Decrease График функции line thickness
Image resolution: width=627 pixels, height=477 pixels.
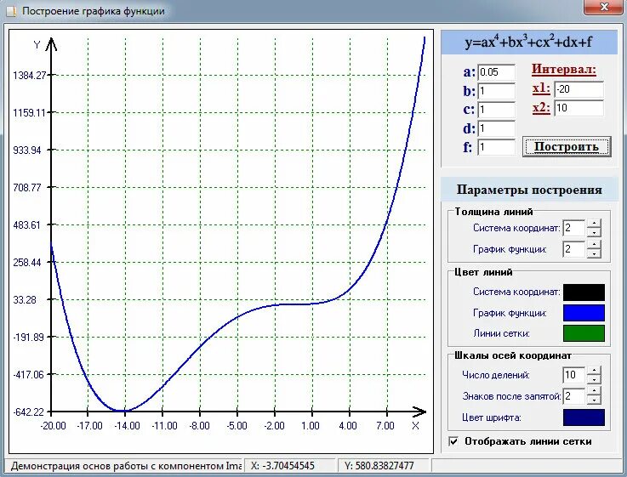pyautogui.click(x=594, y=253)
